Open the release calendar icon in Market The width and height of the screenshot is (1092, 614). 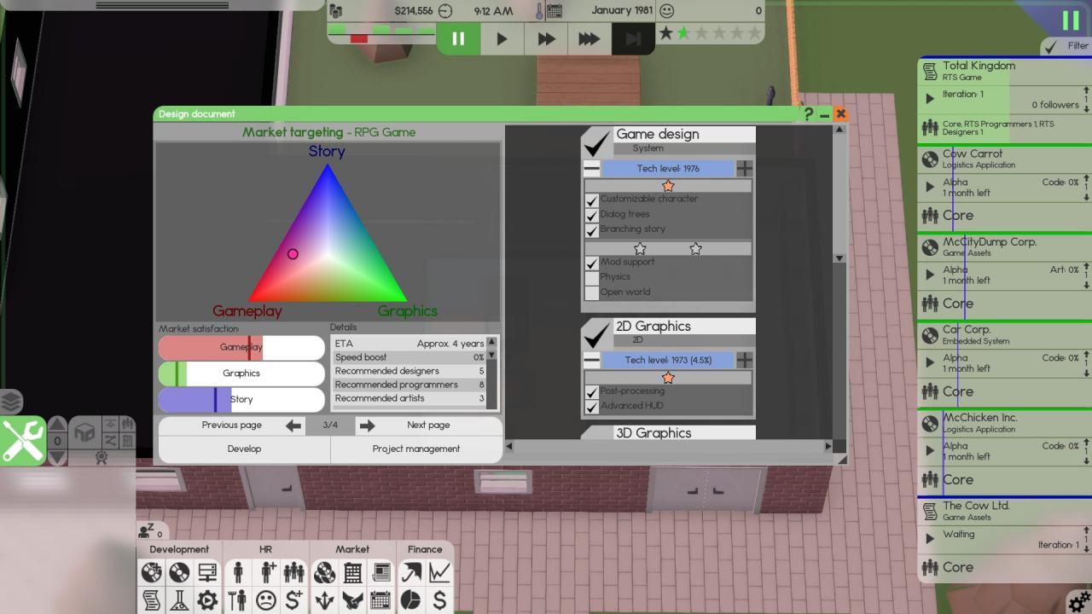(380, 600)
